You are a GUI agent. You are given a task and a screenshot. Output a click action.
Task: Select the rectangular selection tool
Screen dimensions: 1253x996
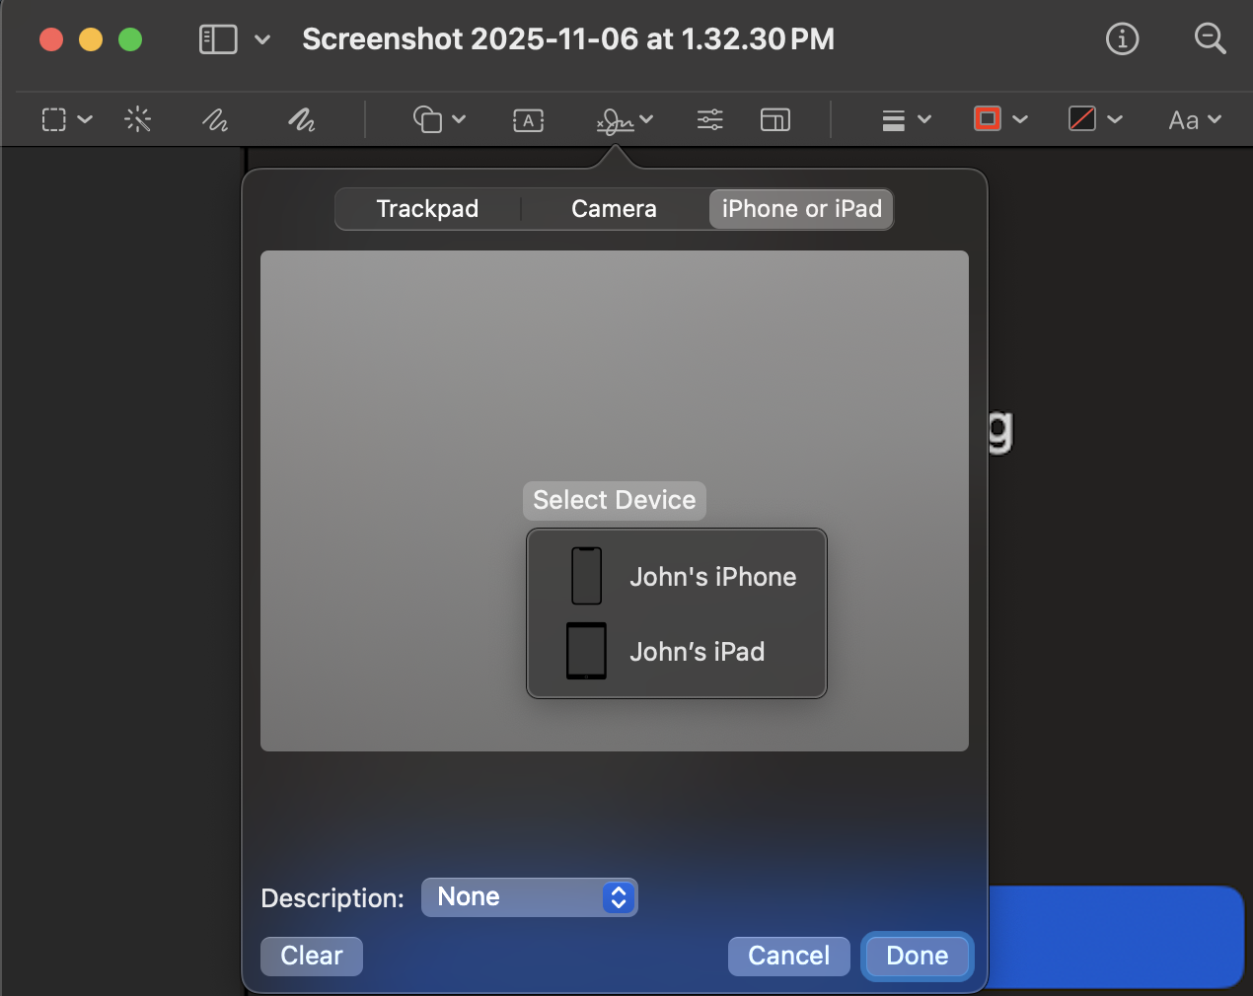point(54,120)
